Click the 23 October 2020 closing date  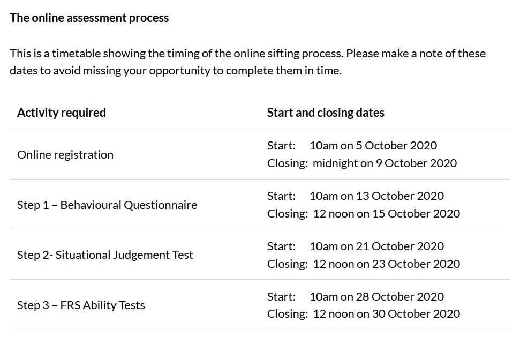[x=386, y=264]
